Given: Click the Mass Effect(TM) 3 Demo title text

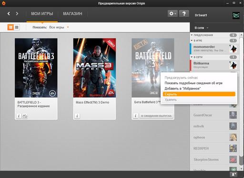Looking at the screenshot, I should 92,102.
